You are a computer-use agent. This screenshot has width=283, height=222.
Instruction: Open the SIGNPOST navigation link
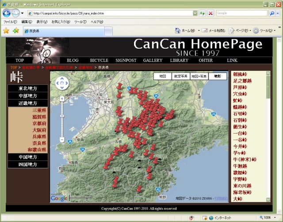pos(126,60)
